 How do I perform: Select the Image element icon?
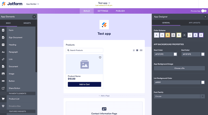(x=3, y=74)
